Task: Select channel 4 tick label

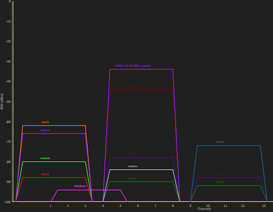Action: (x=103, y=206)
